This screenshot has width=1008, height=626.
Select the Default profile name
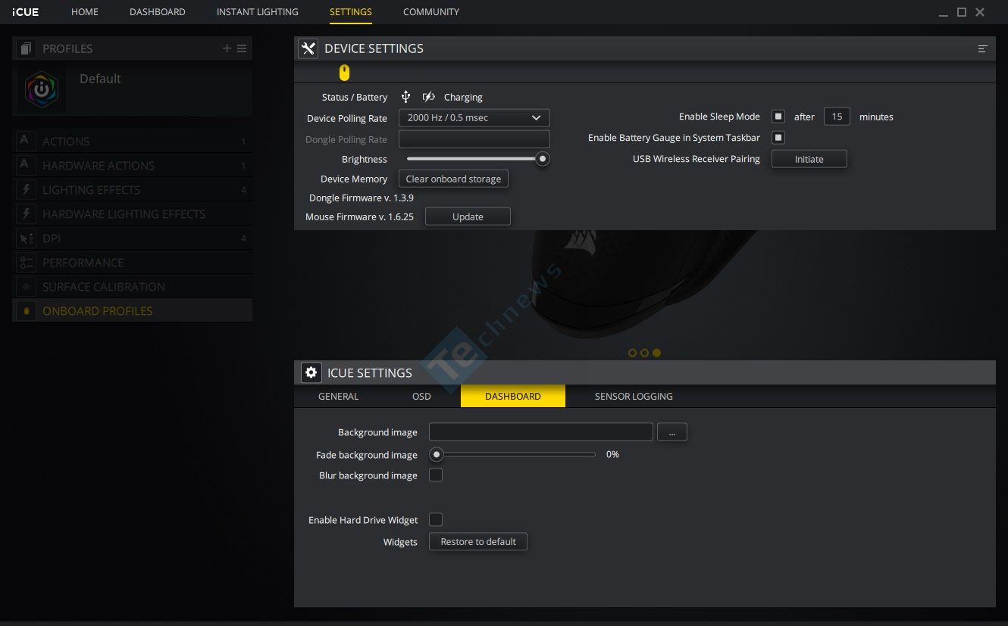tap(100, 79)
